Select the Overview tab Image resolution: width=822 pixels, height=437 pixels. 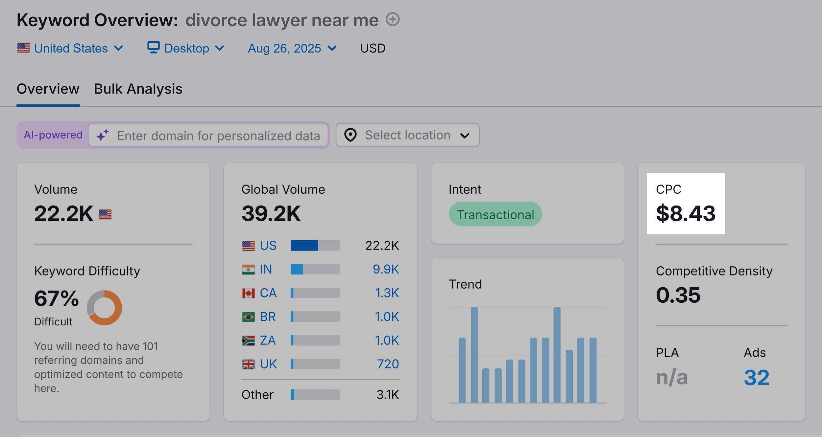[48, 89]
